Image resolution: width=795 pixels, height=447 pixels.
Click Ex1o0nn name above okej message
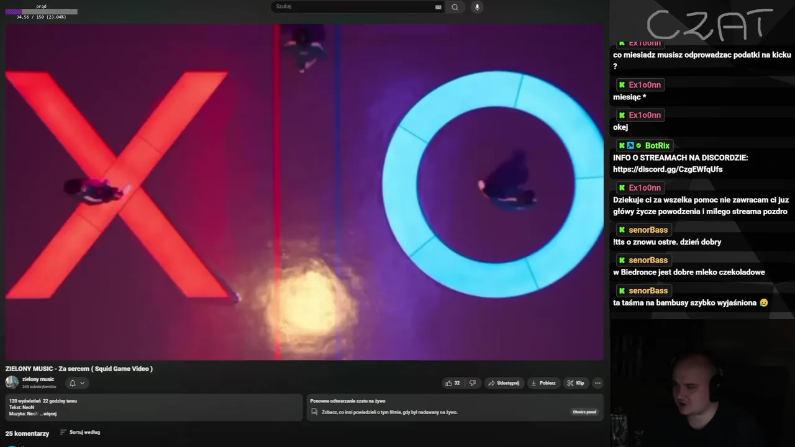tap(645, 115)
